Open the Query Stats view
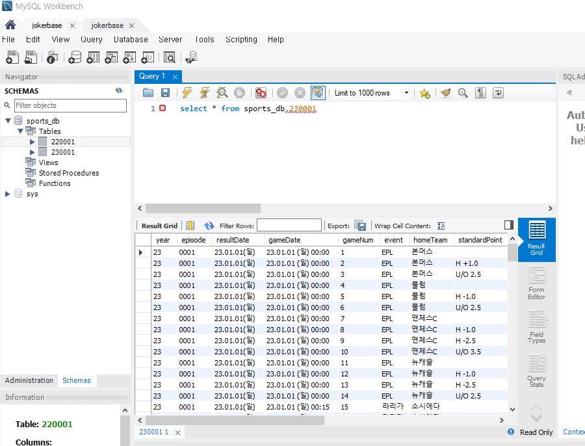 point(536,371)
